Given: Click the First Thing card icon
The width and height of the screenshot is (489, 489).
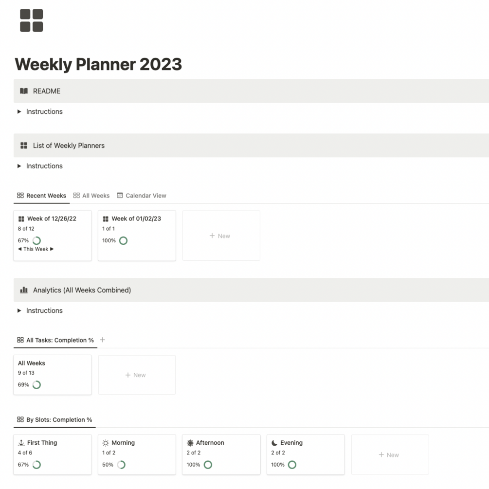Looking at the screenshot, I should [21, 443].
